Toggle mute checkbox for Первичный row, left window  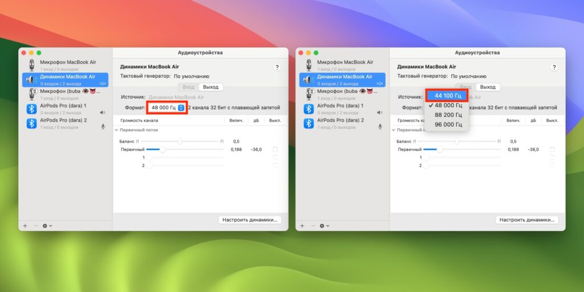(275, 149)
